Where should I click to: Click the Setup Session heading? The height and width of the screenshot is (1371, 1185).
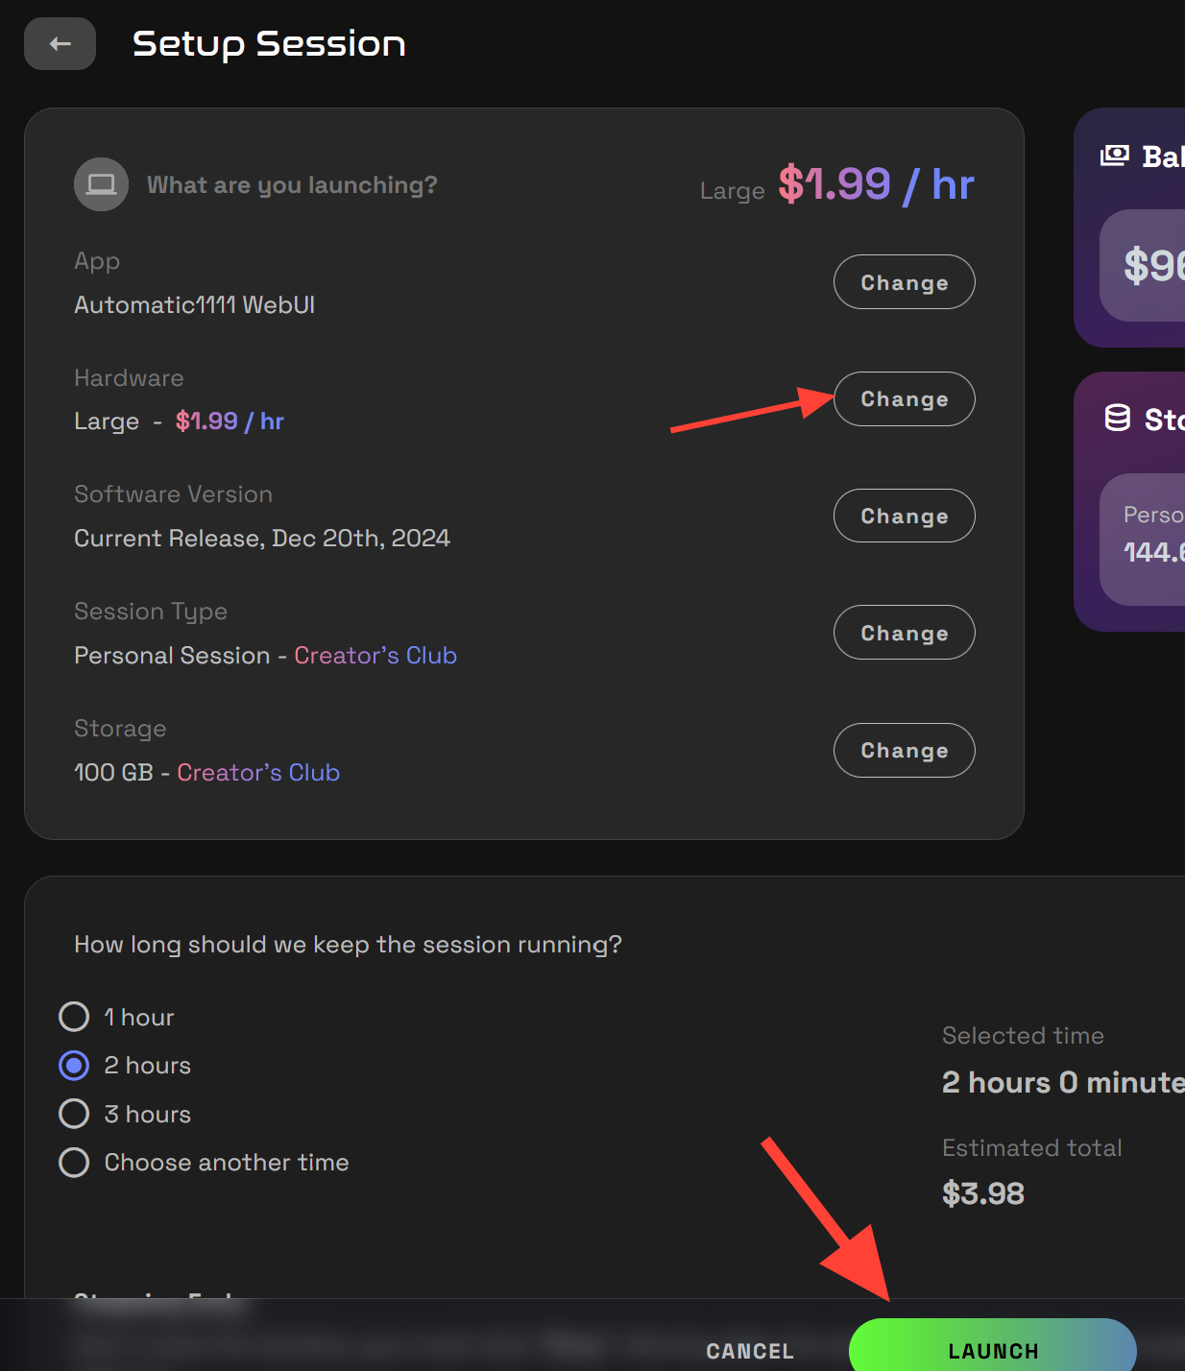click(269, 43)
